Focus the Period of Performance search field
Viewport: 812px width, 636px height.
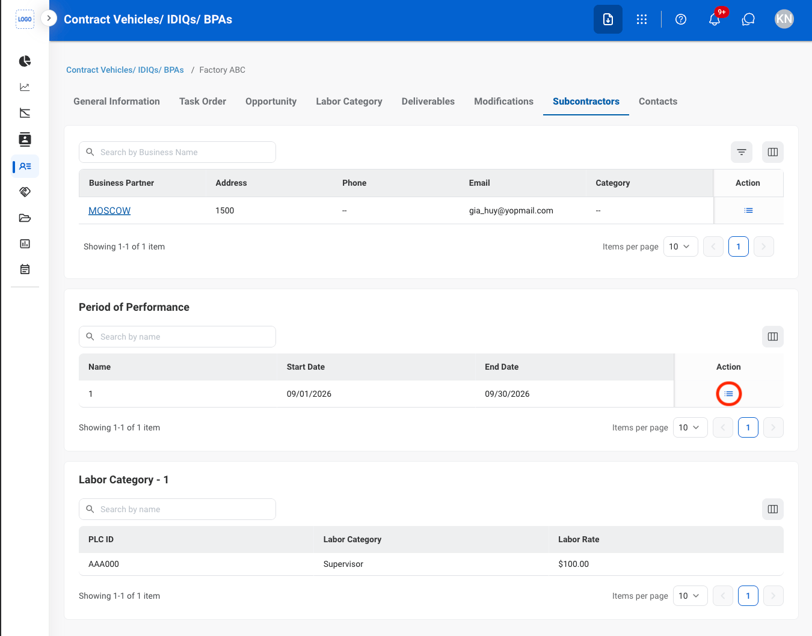pyautogui.click(x=177, y=337)
